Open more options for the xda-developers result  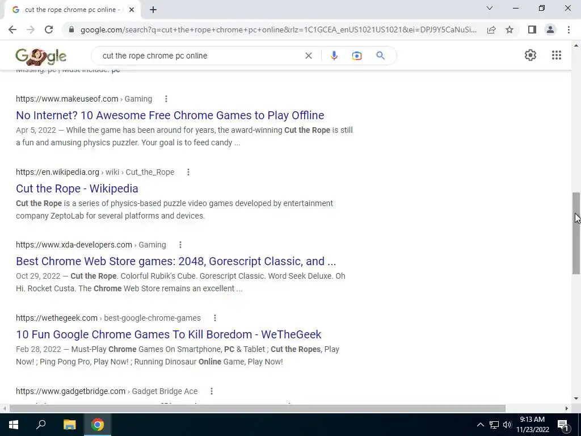(x=180, y=245)
